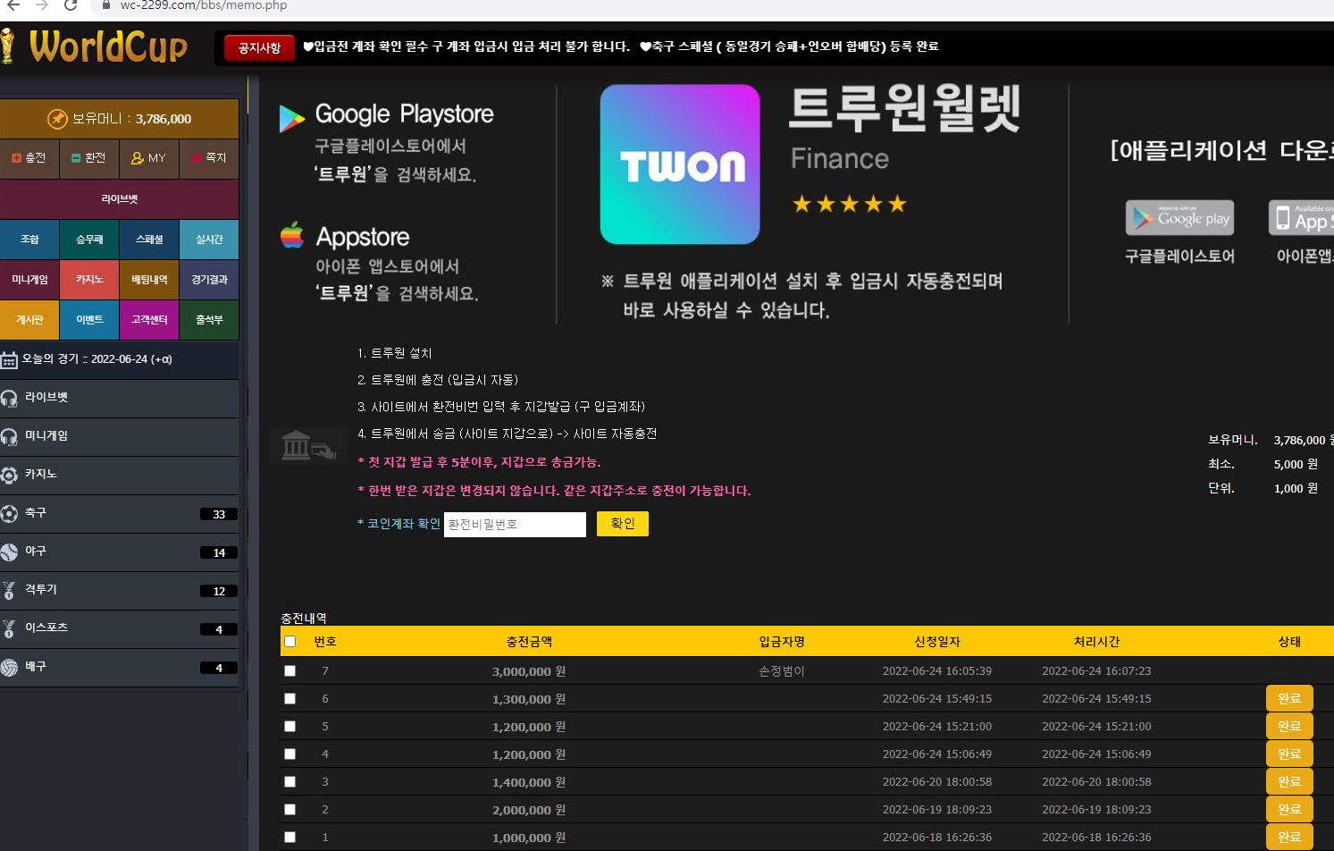
Task: Click the soccer ball icon for 축구
Action: (x=9, y=513)
